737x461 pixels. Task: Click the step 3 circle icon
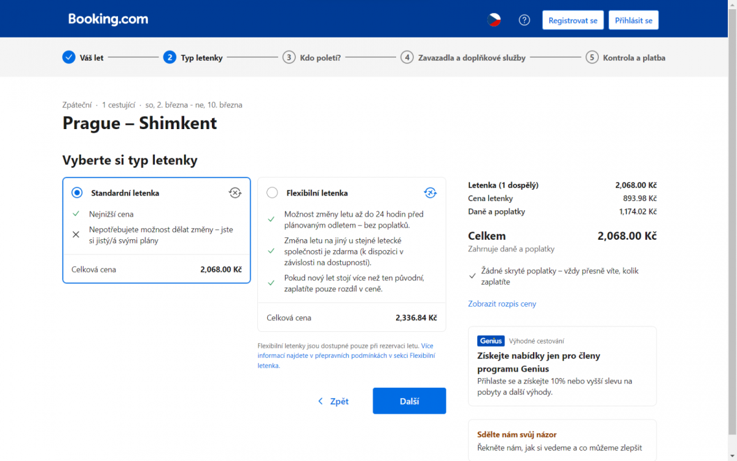289,58
